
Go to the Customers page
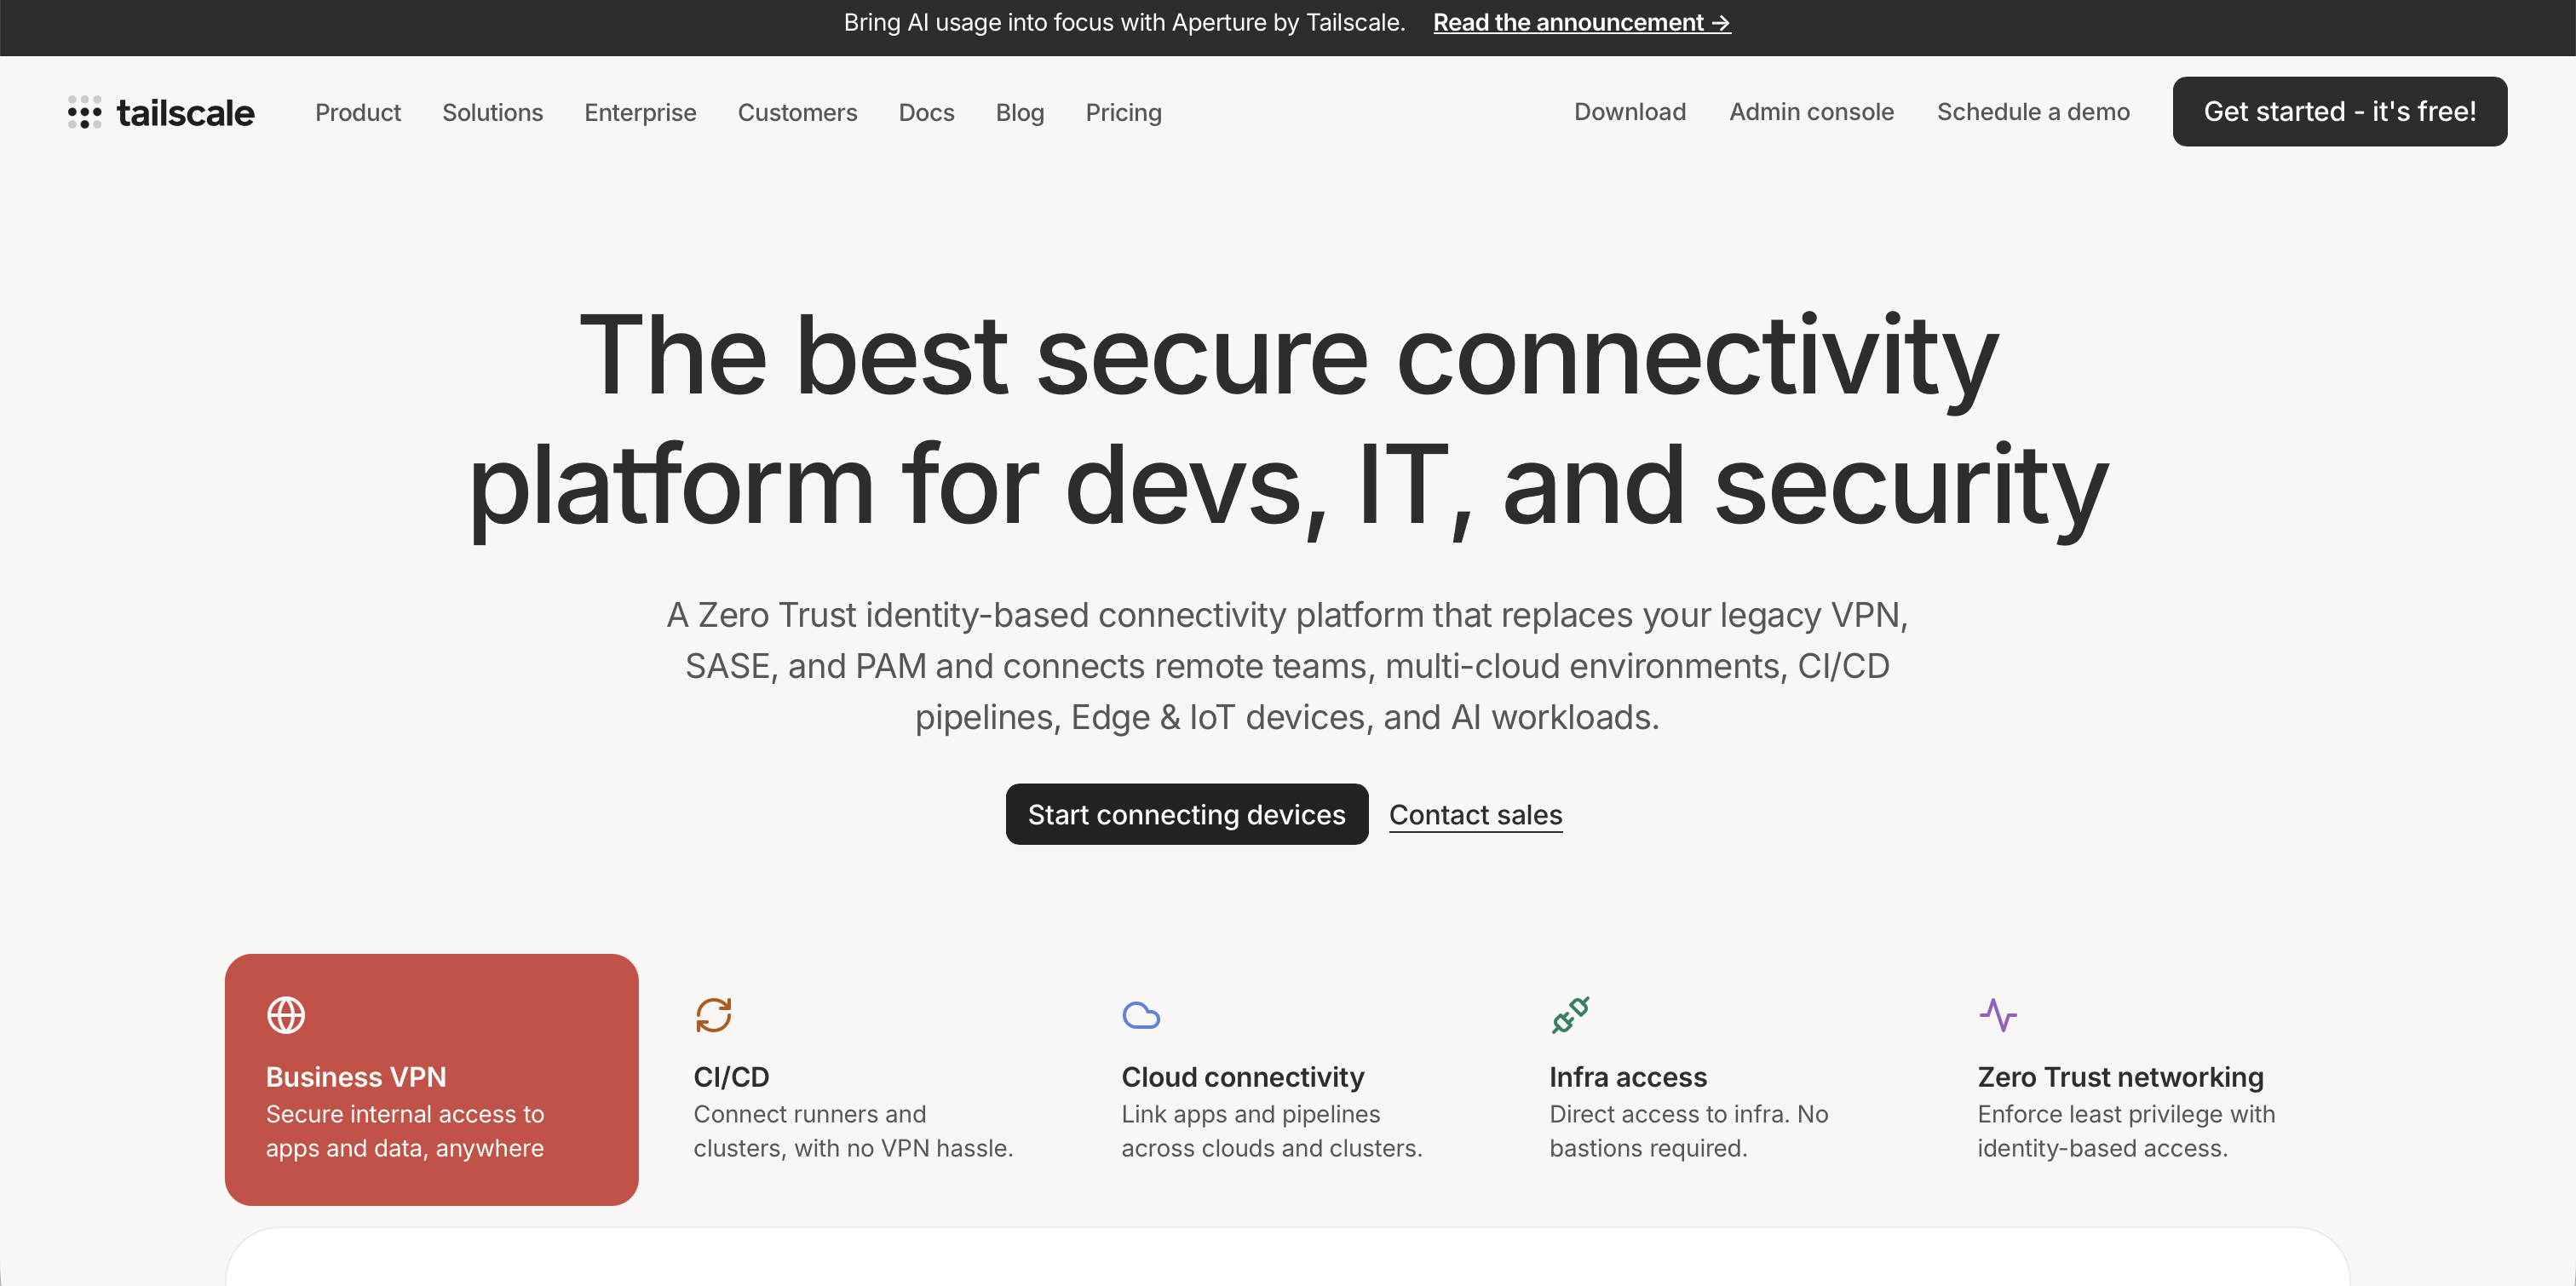(x=797, y=112)
